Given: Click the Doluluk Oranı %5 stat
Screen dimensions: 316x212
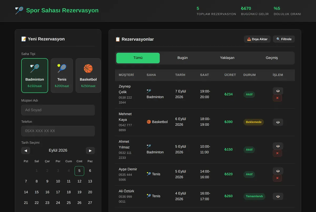Looking at the screenshot, I should [x=287, y=11].
